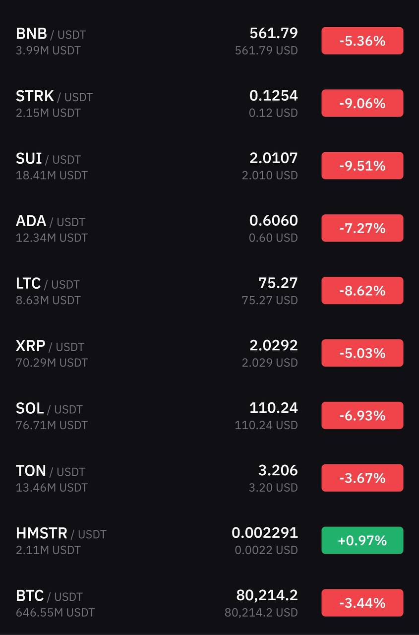Tap the -3.67% TON change badge
This screenshot has height=635, width=419.
362,478
